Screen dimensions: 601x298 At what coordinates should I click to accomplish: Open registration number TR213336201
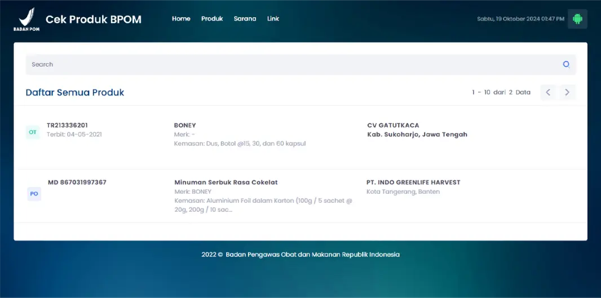68,125
